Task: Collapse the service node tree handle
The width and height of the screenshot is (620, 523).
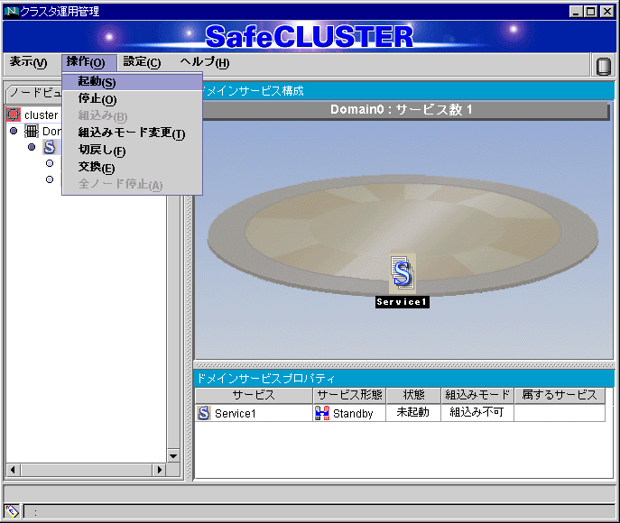Action: tap(32, 147)
